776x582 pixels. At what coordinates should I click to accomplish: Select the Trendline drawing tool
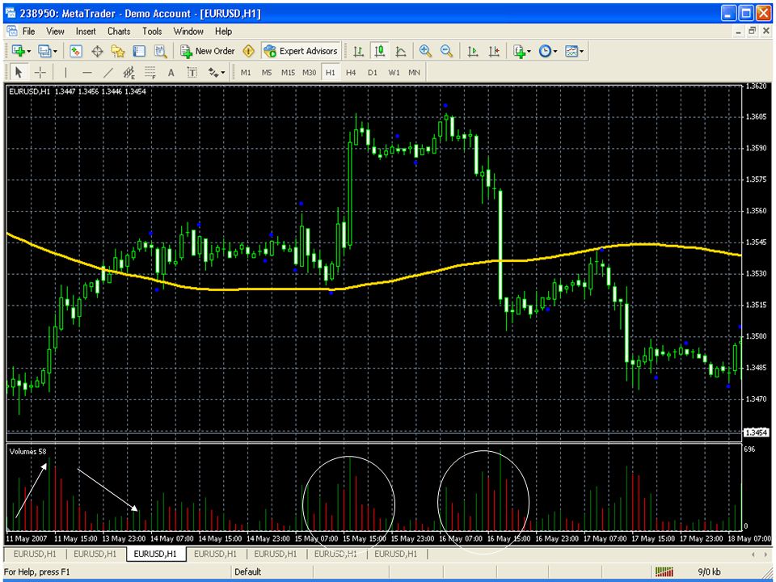click(108, 73)
